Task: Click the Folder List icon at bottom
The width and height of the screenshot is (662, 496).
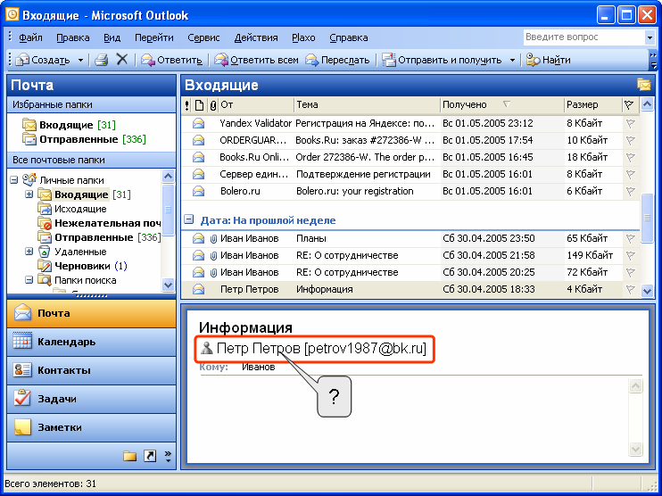Action: click(x=130, y=456)
